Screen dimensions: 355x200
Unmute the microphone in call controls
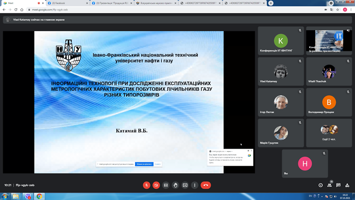point(147,185)
